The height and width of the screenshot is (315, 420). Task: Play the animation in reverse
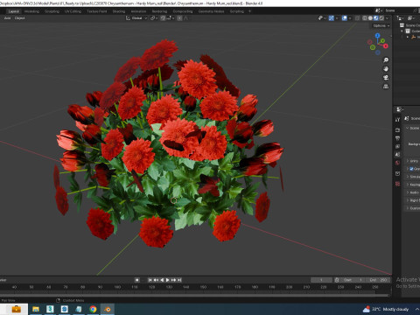[162, 280]
